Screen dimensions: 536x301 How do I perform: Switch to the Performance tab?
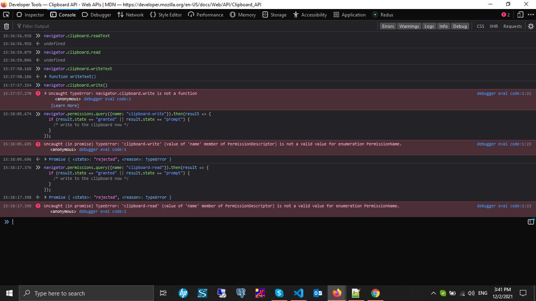pos(206,15)
